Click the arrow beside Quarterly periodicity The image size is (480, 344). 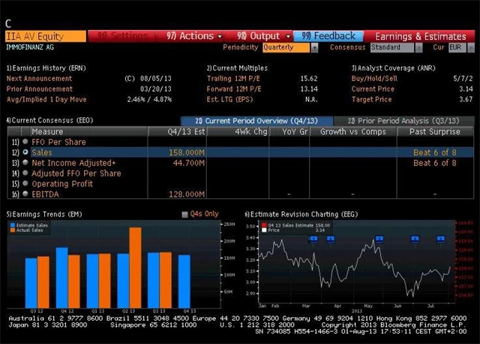pos(314,48)
